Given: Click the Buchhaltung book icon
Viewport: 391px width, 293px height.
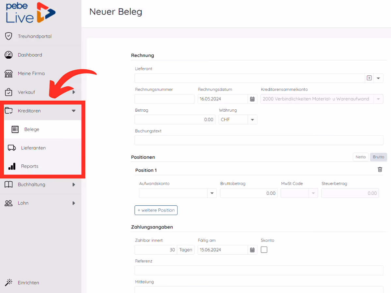Looking at the screenshot, I should coord(8,184).
